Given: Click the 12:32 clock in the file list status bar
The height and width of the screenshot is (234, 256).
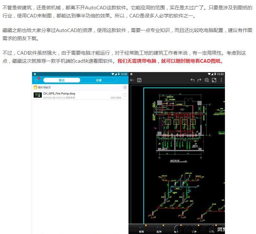Looking at the screenshot, I should (x=124, y=74).
